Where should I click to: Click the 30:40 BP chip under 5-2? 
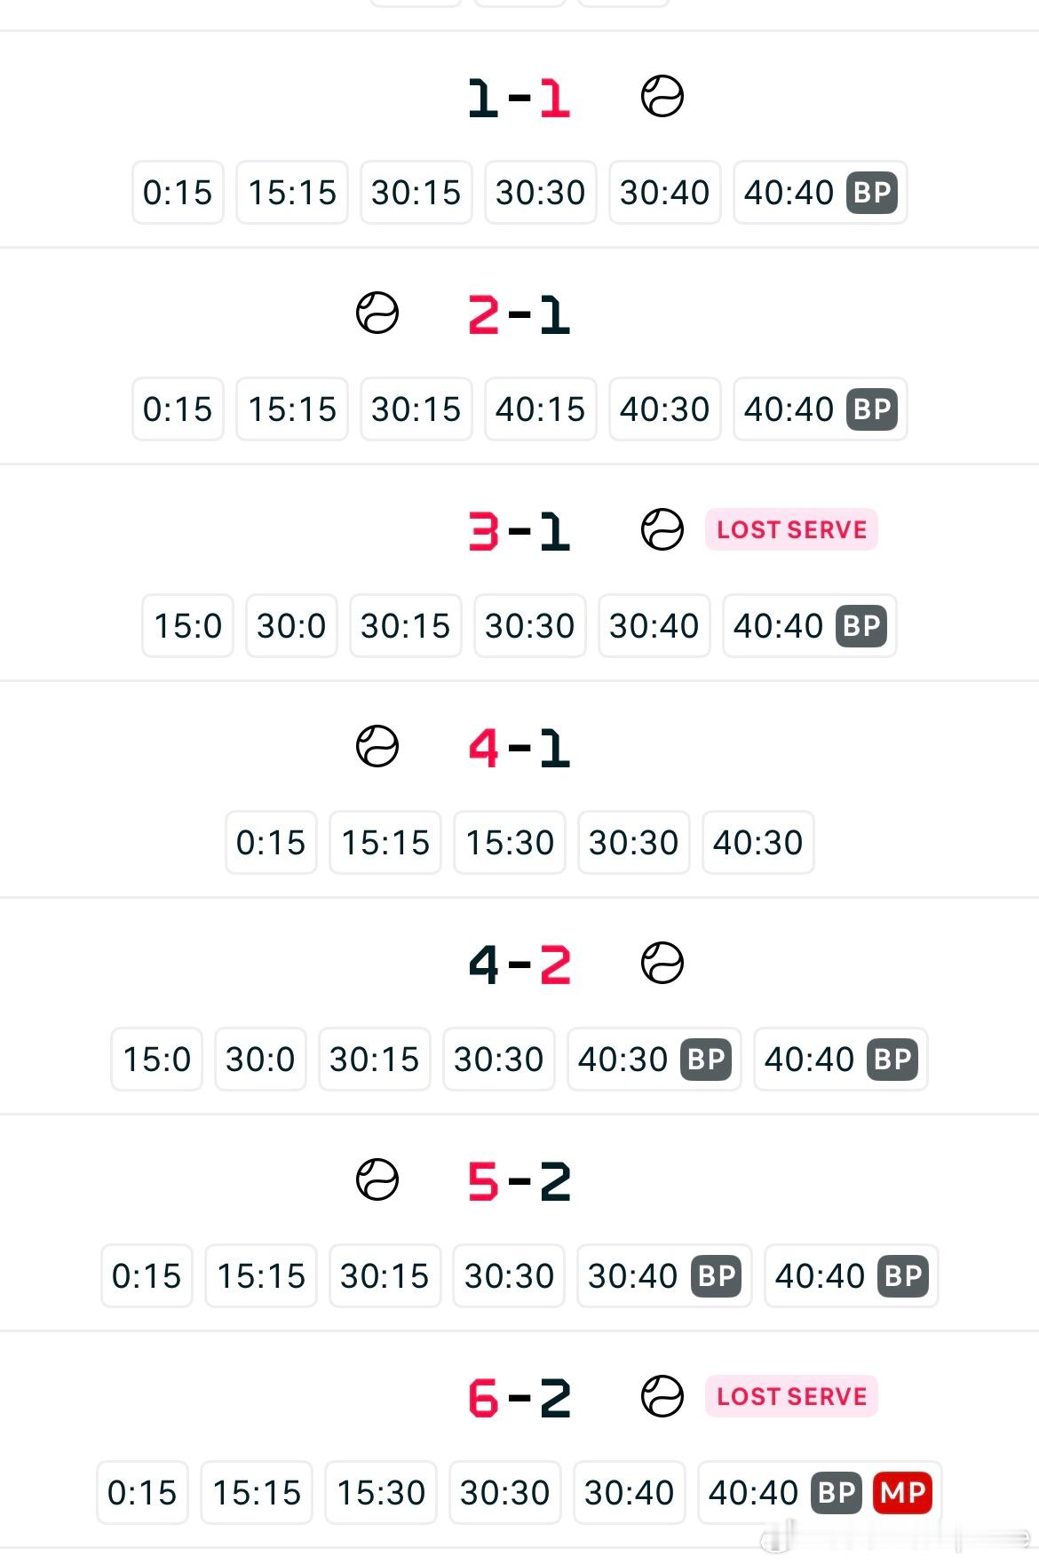664,1275
